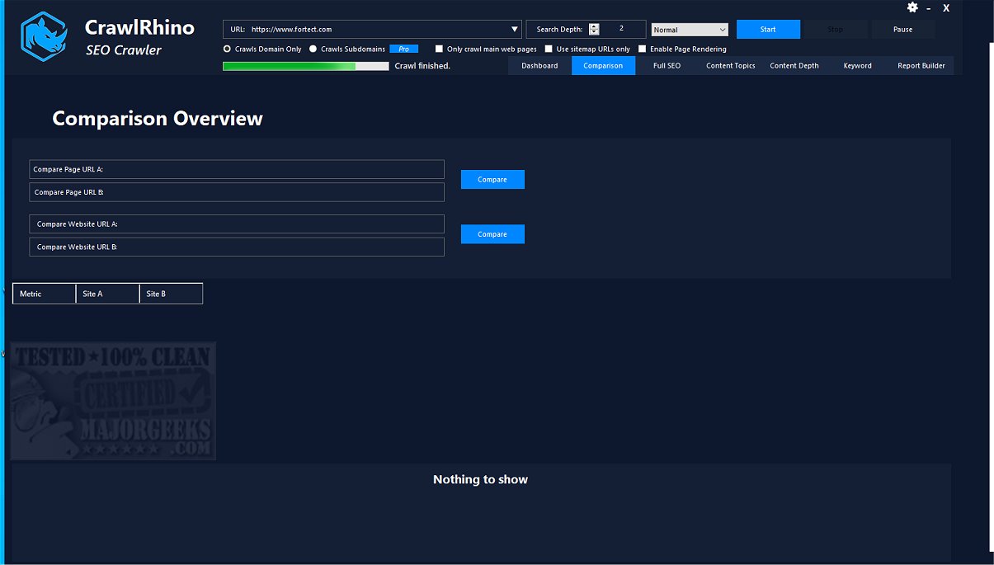Viewport: 994px width, 565px height.
Task: Click the Stop button
Action: tap(836, 30)
